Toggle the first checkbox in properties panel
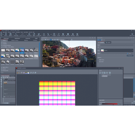 [98, 60]
